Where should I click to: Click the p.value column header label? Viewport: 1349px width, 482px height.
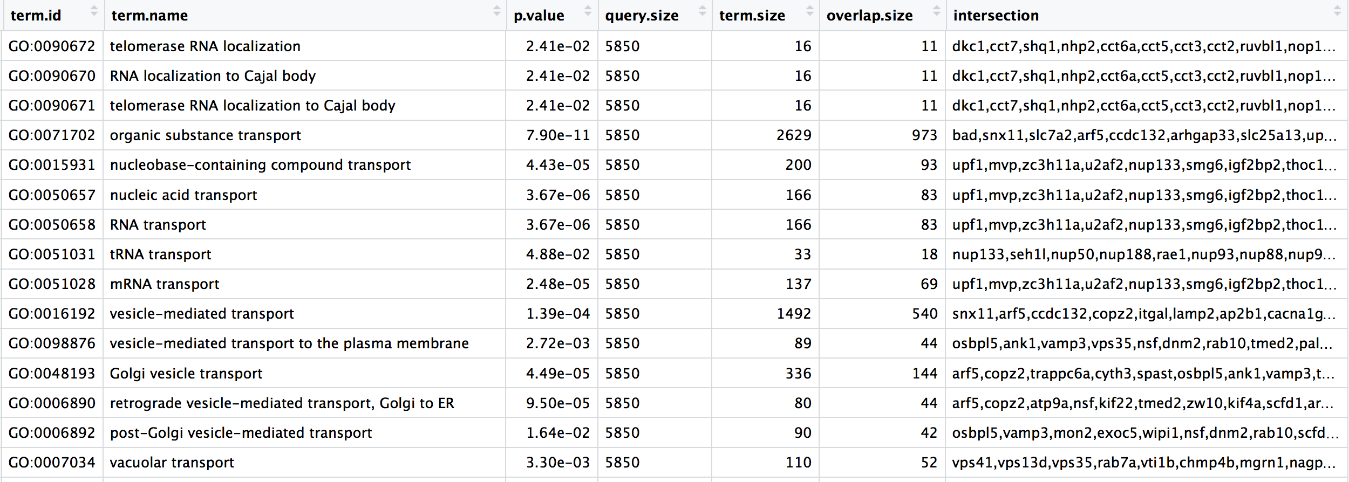point(539,16)
